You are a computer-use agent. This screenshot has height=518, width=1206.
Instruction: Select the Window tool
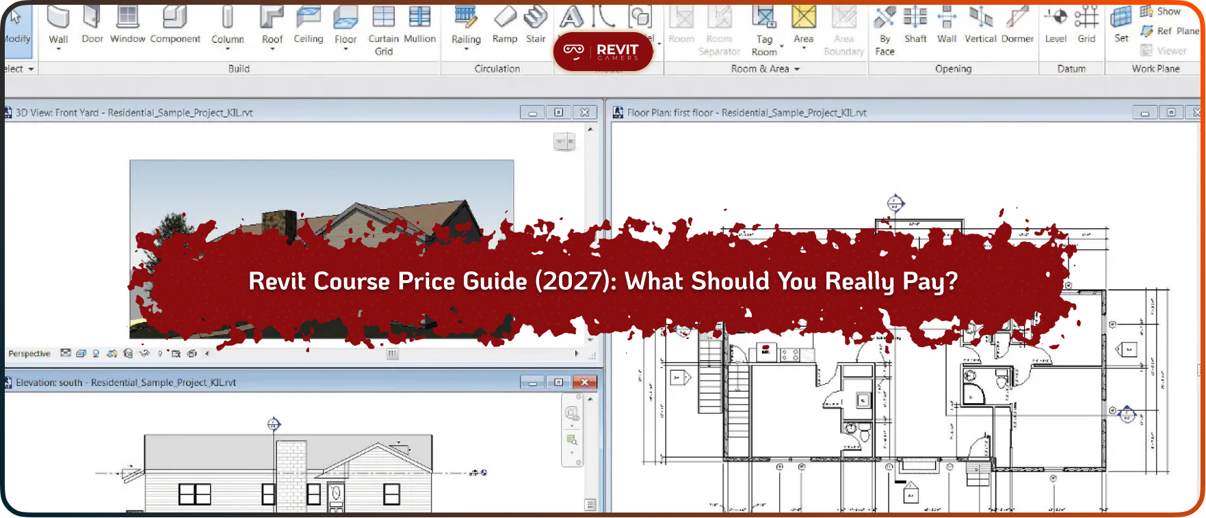pos(128,25)
